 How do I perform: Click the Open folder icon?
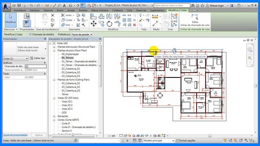click(14, 5)
